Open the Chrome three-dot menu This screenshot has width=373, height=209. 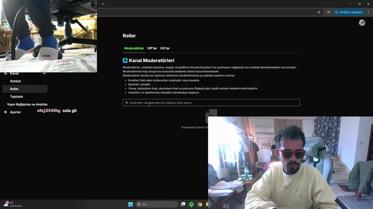point(369,12)
